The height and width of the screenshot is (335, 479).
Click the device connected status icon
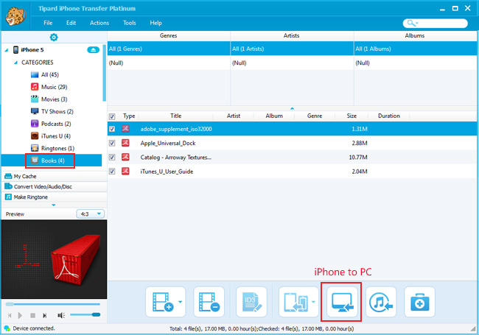coord(7,328)
